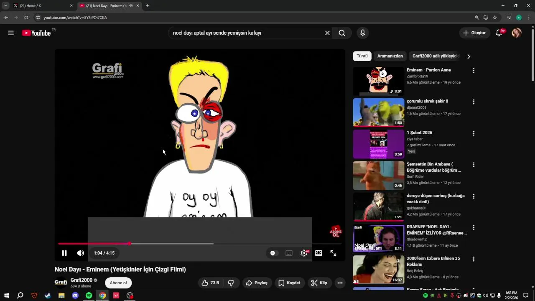Open the dereye düşen sarhoş title link
This screenshot has width=535, height=301.
click(436, 199)
